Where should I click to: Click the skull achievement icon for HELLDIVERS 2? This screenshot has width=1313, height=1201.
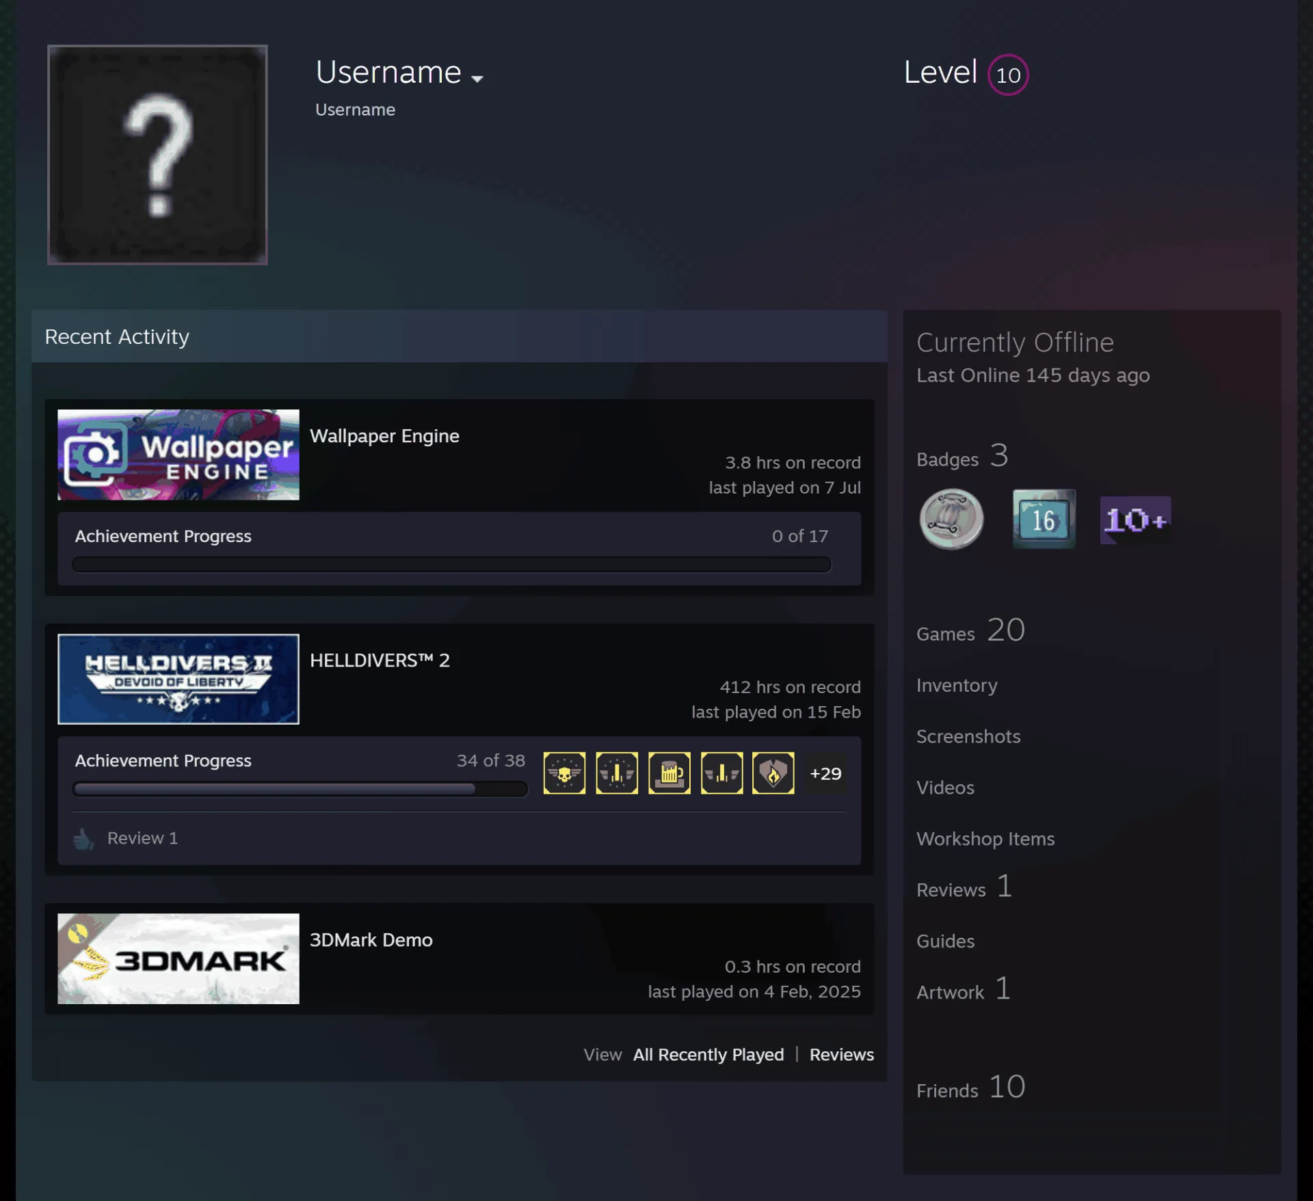[x=564, y=773]
